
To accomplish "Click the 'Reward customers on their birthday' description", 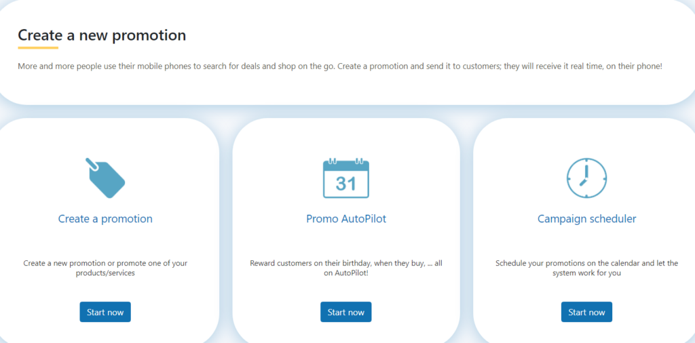I will click(346, 268).
